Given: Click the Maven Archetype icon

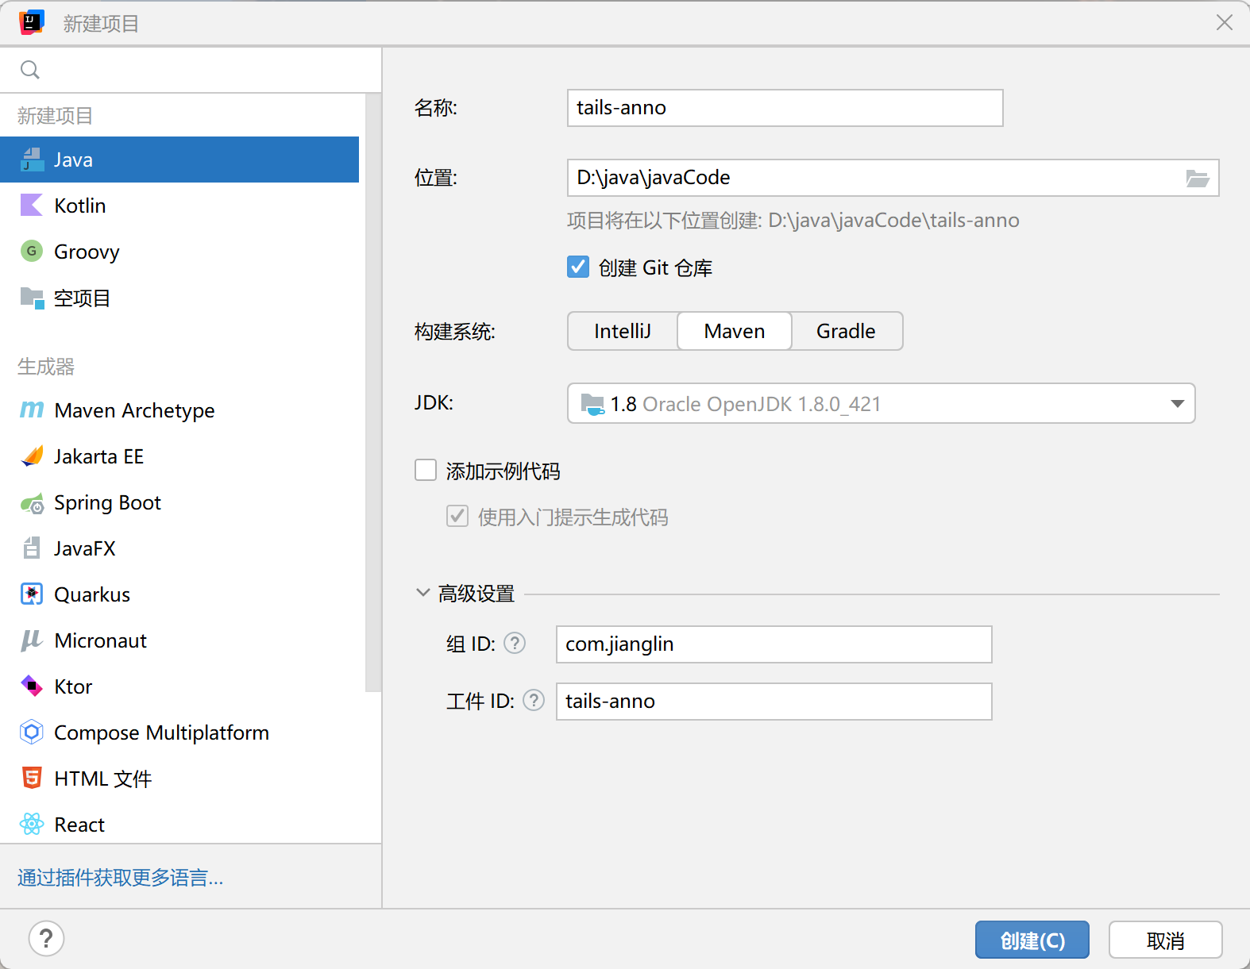Looking at the screenshot, I should click(32, 410).
